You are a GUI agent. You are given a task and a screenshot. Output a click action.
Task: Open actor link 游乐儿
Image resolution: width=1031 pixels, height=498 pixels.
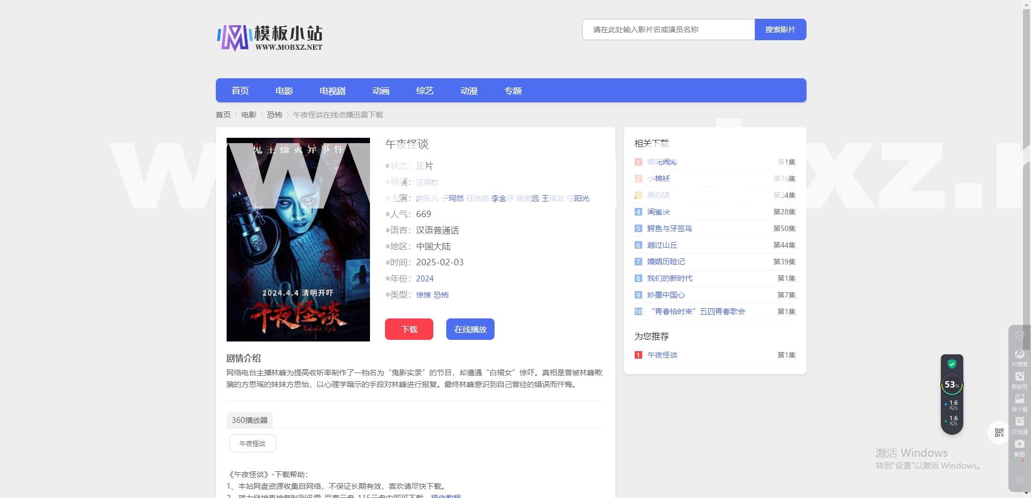(427, 198)
